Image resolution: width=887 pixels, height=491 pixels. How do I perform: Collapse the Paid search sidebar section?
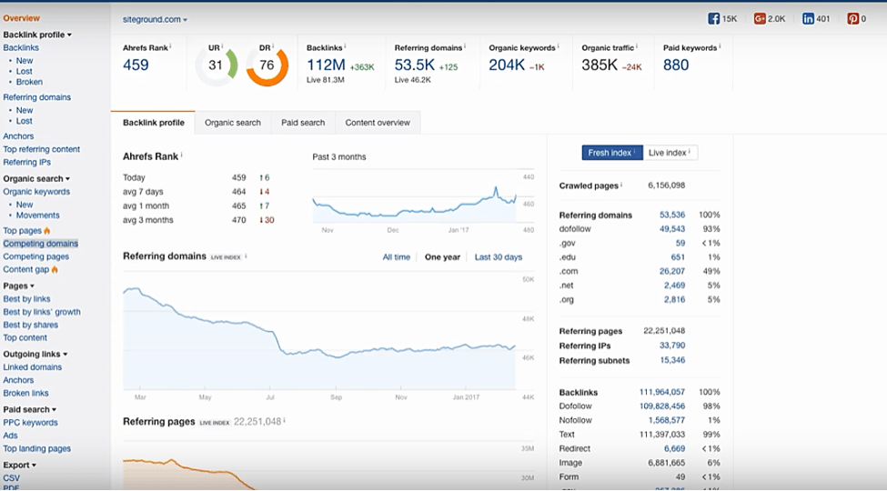click(29, 409)
